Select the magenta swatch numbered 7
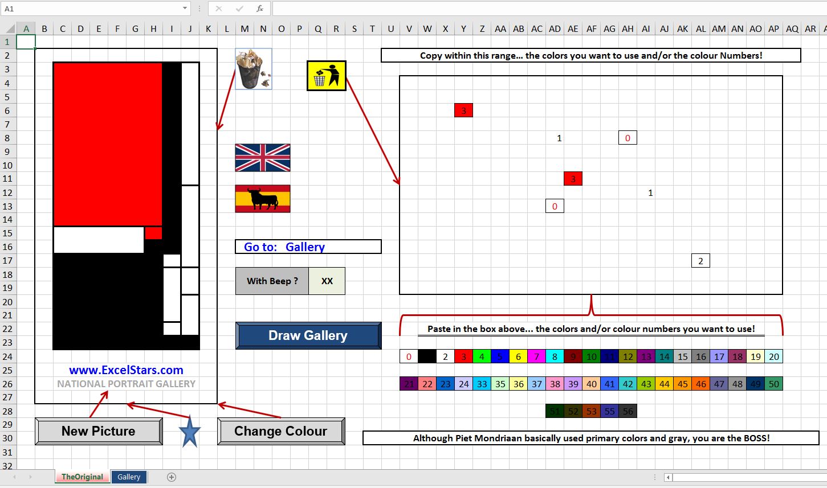The height and width of the screenshot is (488, 827). (x=536, y=356)
